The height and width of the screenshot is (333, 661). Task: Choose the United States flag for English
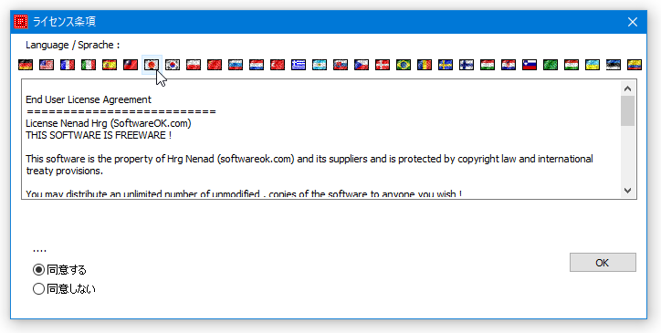pyautogui.click(x=47, y=65)
